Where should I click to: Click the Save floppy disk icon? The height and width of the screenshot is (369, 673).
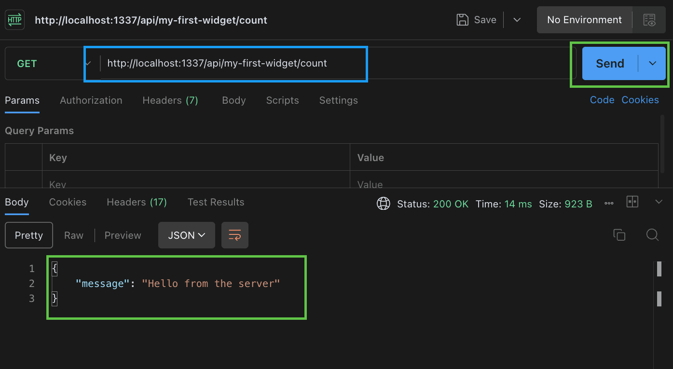point(462,20)
